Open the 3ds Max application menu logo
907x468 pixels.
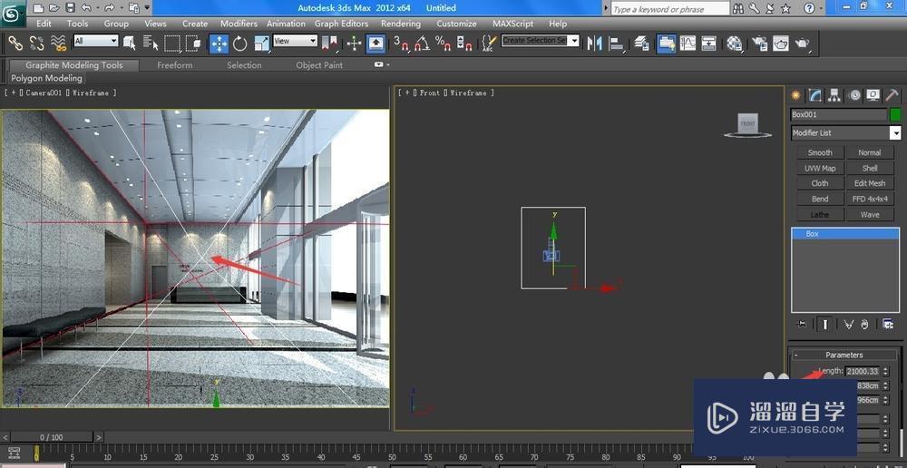coord(12,14)
